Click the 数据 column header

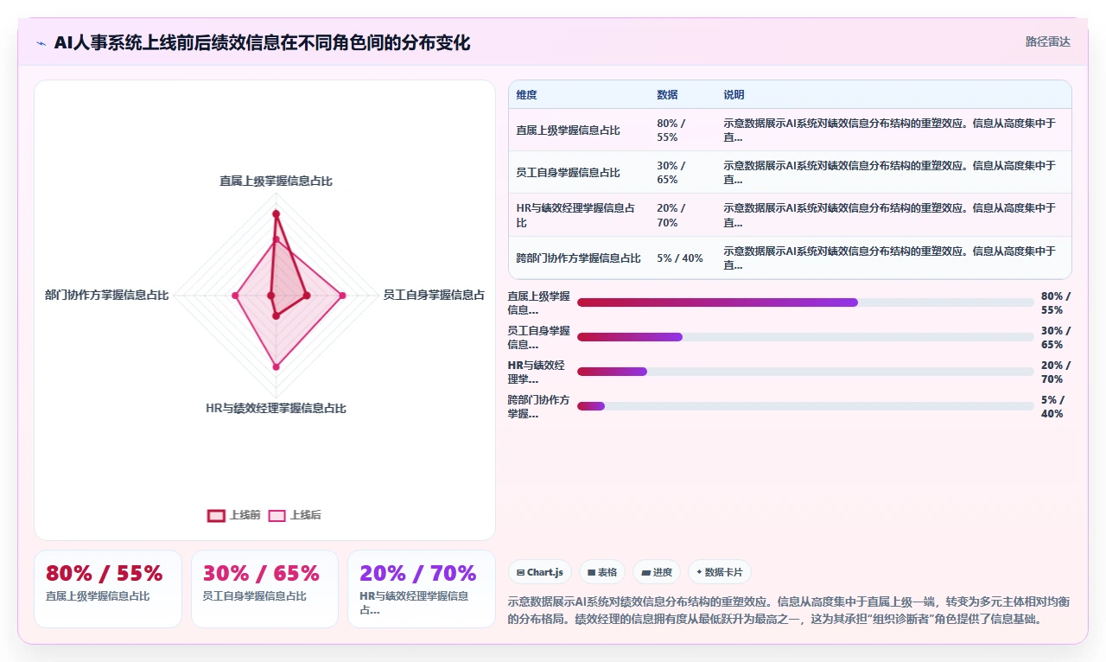coord(667,95)
